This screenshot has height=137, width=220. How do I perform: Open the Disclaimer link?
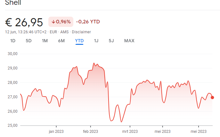point(81,32)
